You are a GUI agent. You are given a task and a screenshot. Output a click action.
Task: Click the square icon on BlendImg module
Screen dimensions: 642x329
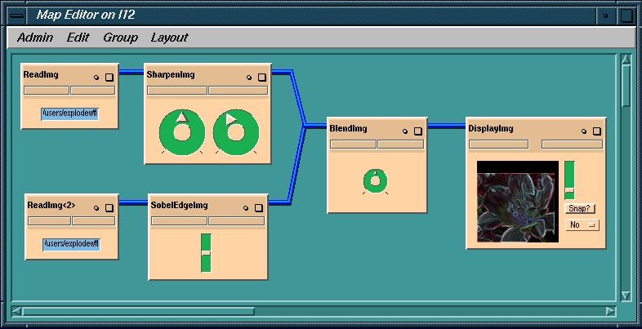pyautogui.click(x=417, y=131)
